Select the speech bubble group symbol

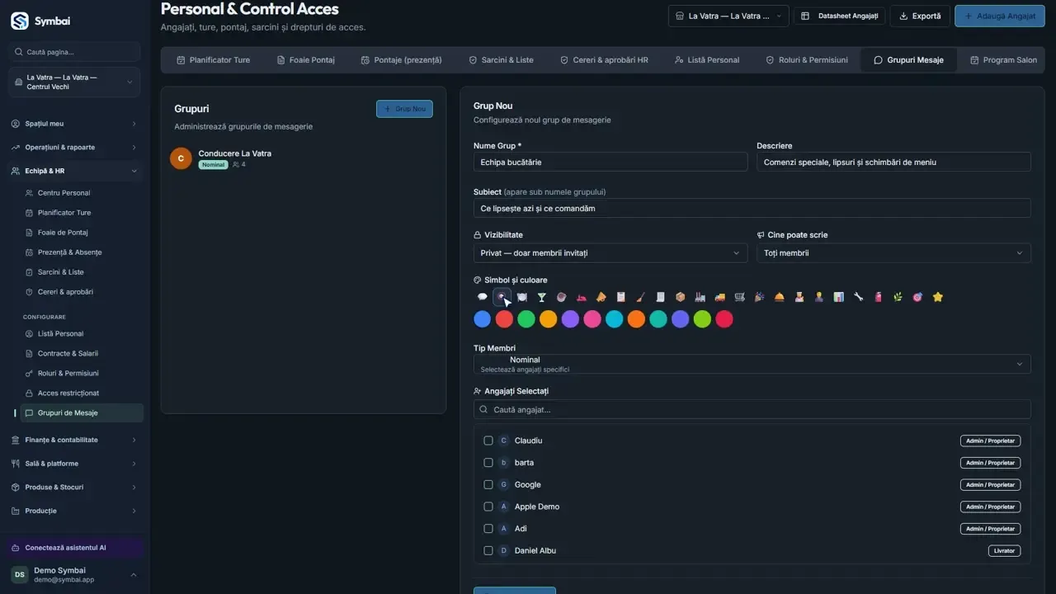[x=483, y=297]
